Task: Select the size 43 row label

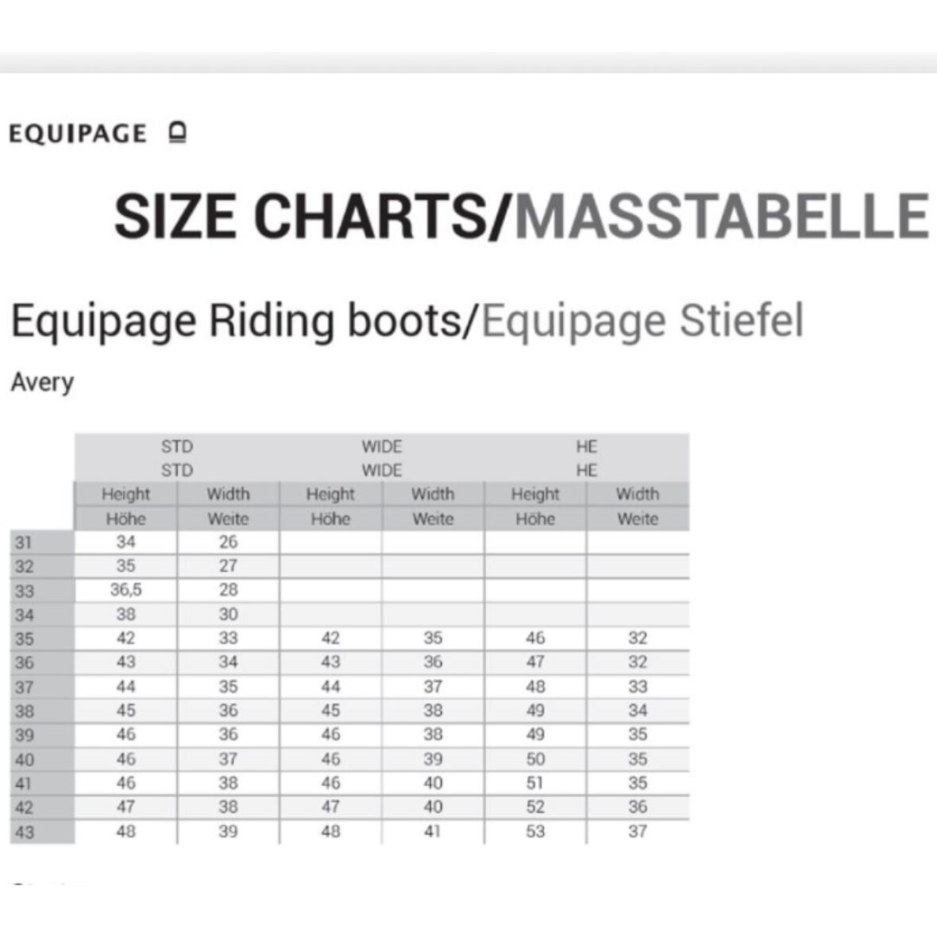Action: (x=25, y=832)
